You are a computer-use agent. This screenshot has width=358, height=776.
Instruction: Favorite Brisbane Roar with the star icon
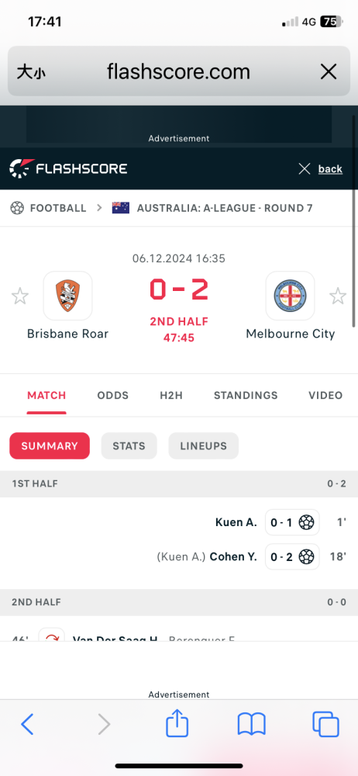[20, 296]
